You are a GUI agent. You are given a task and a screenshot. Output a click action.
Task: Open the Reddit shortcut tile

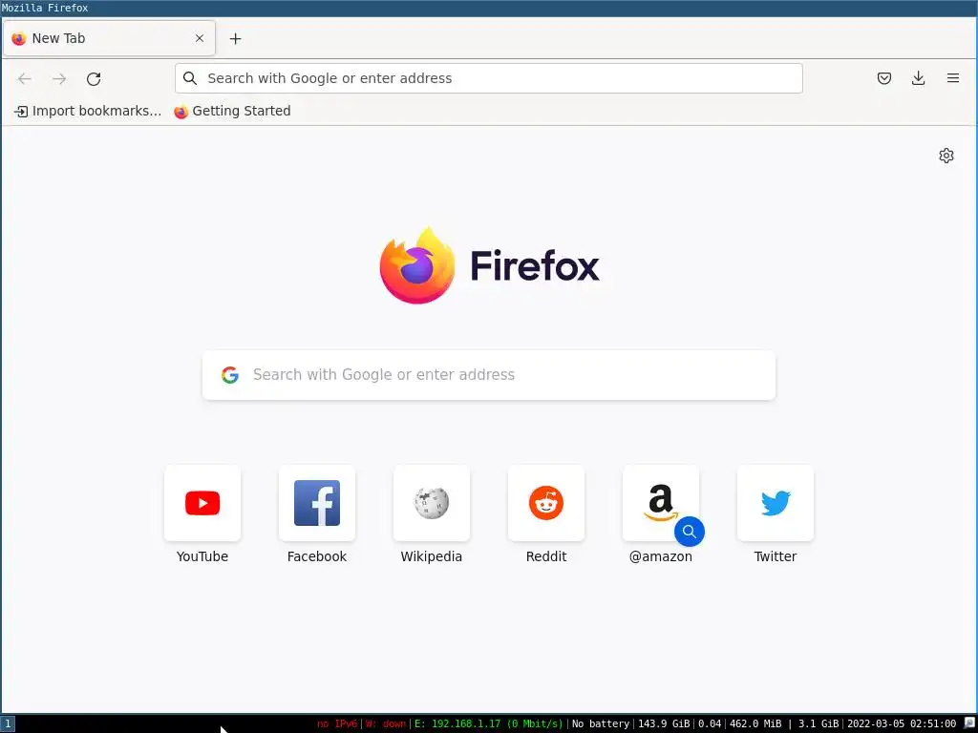click(546, 503)
